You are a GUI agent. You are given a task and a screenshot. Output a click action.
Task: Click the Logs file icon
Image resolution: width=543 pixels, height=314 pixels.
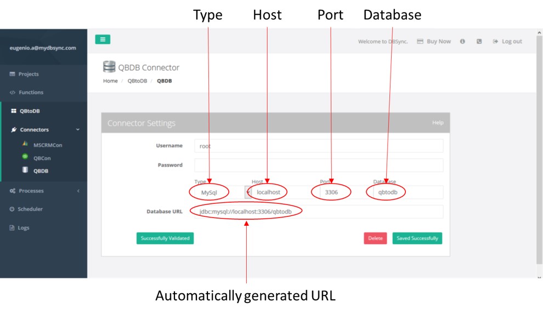pyautogui.click(x=12, y=228)
